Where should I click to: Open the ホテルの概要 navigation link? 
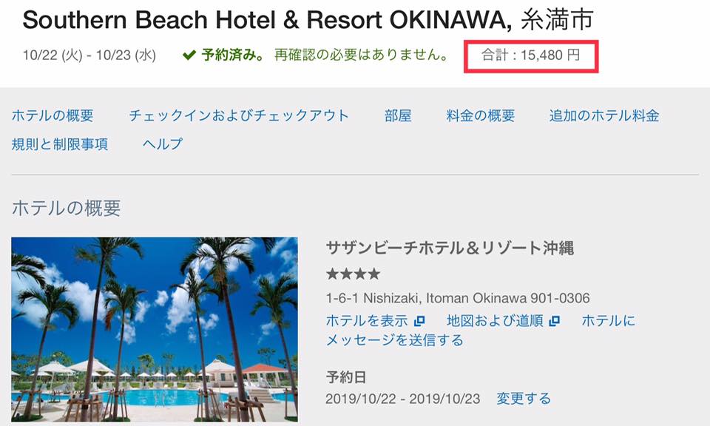click(53, 115)
